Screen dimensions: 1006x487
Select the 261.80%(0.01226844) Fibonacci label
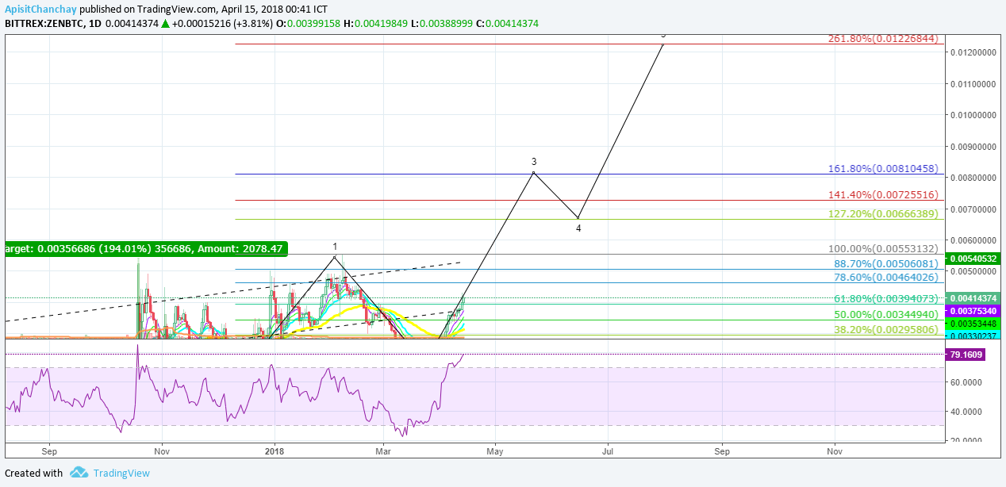(x=883, y=38)
